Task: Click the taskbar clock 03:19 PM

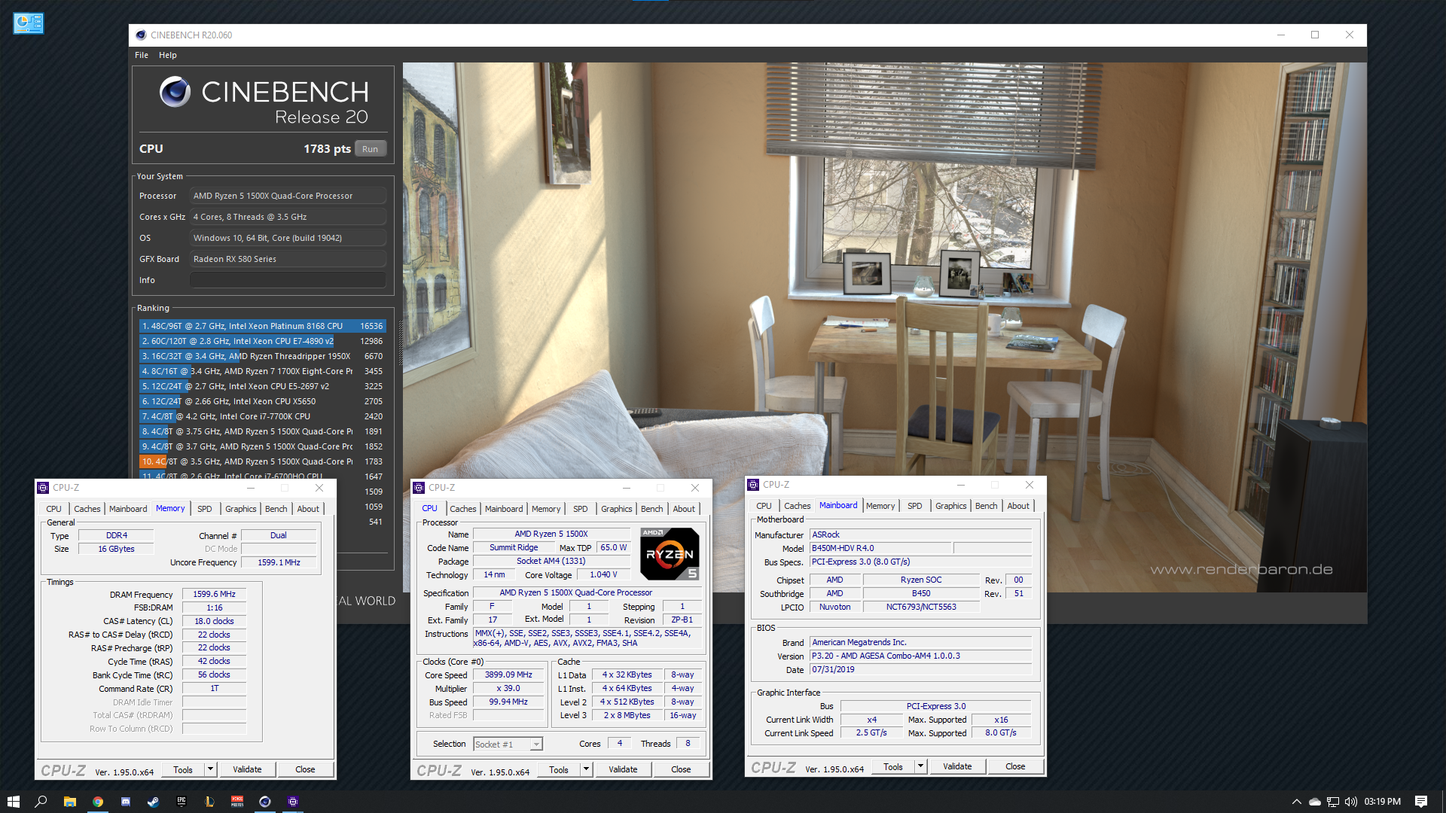Action: (1383, 802)
